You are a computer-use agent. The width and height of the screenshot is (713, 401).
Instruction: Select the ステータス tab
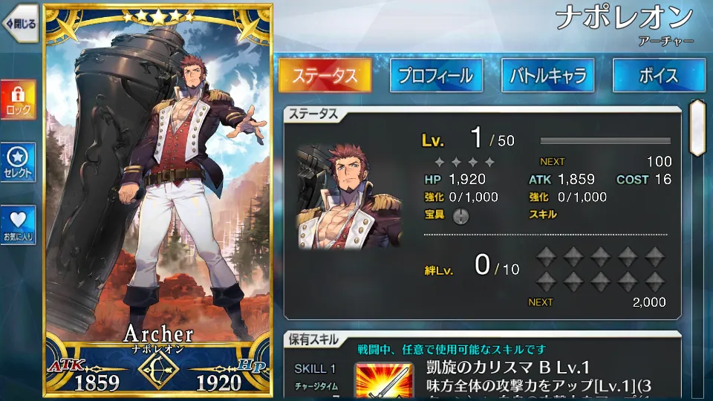click(x=325, y=76)
